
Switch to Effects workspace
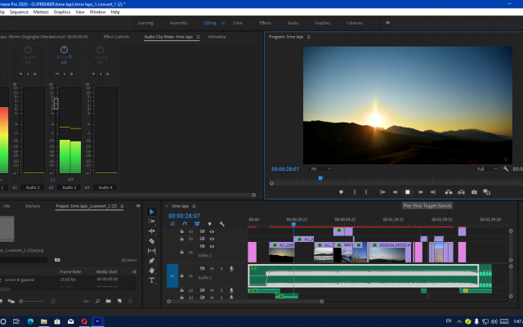click(265, 23)
